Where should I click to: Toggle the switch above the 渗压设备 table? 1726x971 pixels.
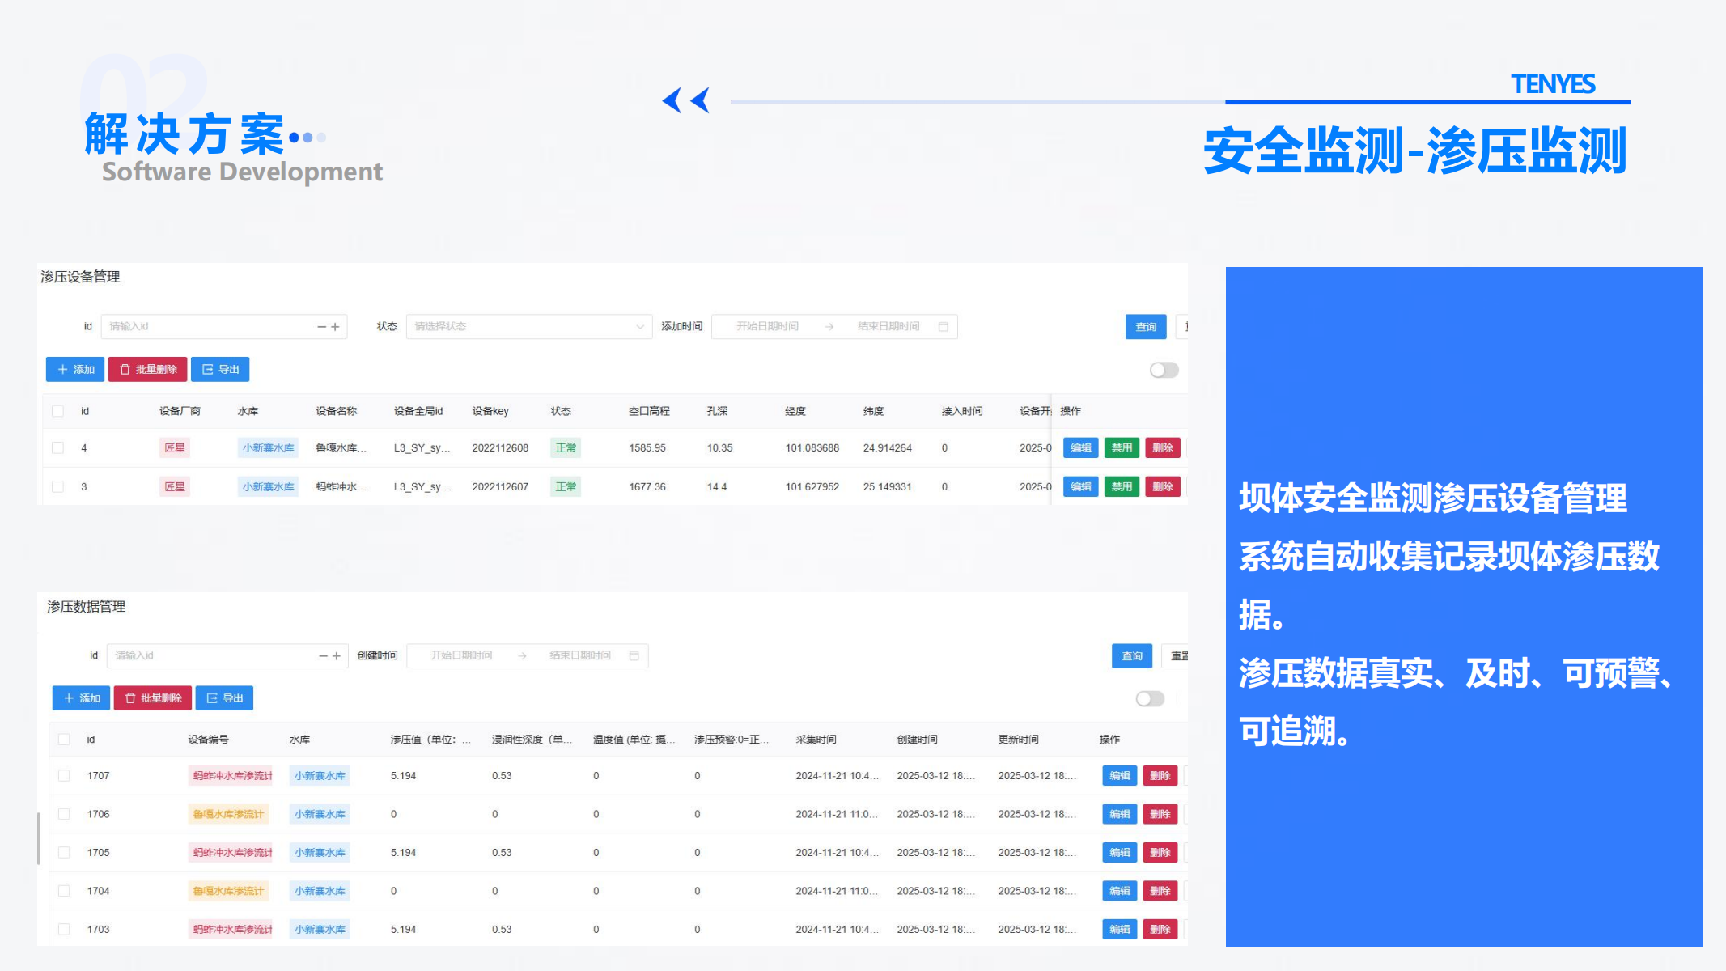tap(1164, 370)
